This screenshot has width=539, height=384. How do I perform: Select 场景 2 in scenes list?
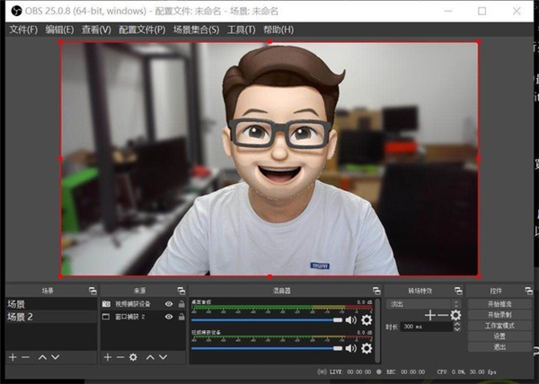(22, 317)
